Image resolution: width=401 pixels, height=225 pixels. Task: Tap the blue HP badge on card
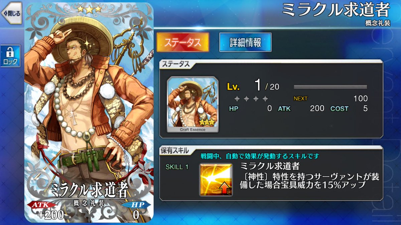(133, 209)
